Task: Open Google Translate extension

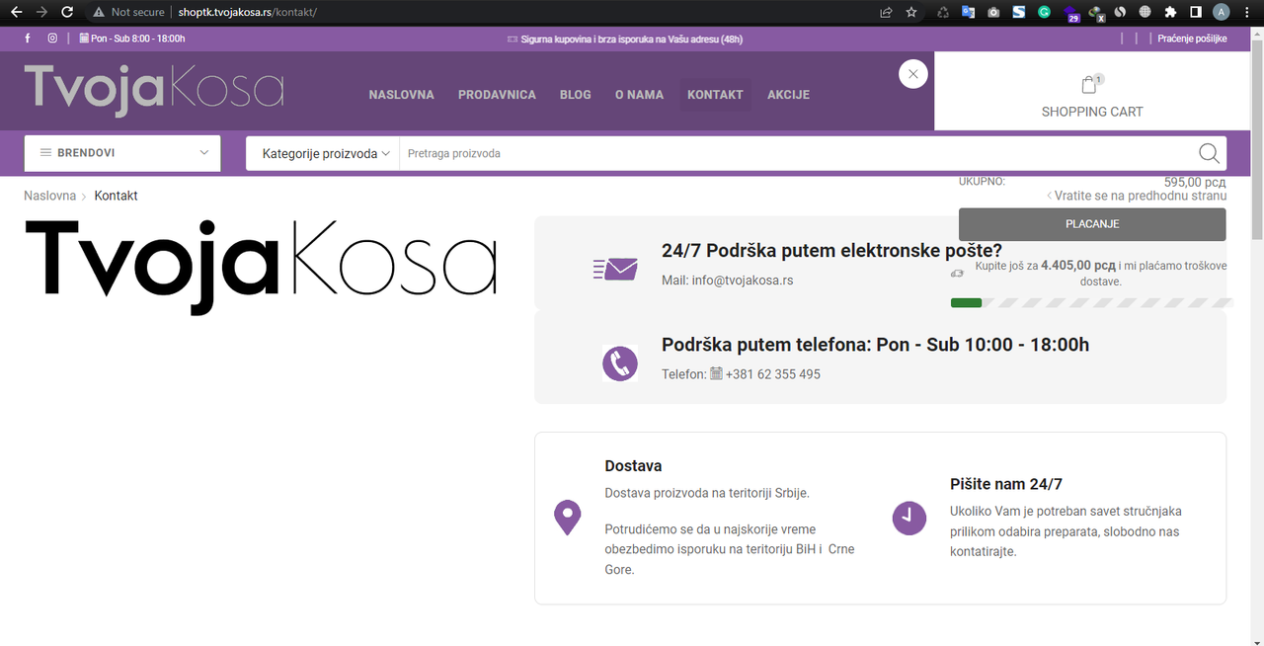Action: 968,12
